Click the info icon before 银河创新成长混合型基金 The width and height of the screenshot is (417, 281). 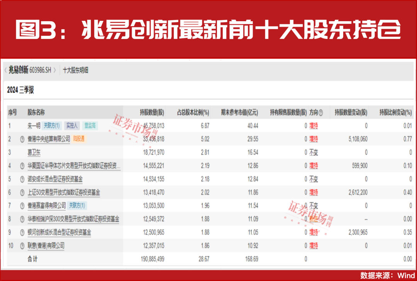pyautogui.click(x=22, y=233)
